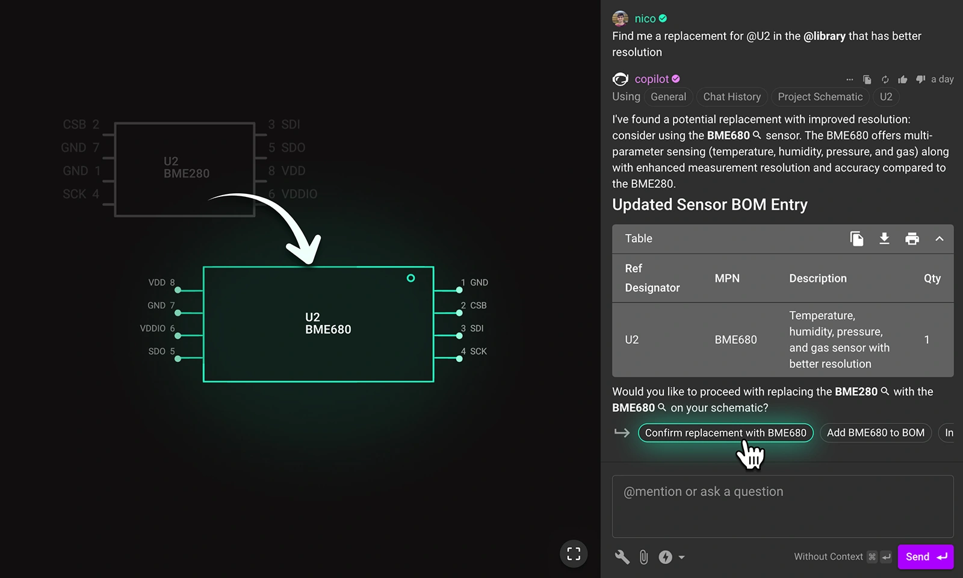Give the copilot reply a thumbs down

click(x=920, y=79)
